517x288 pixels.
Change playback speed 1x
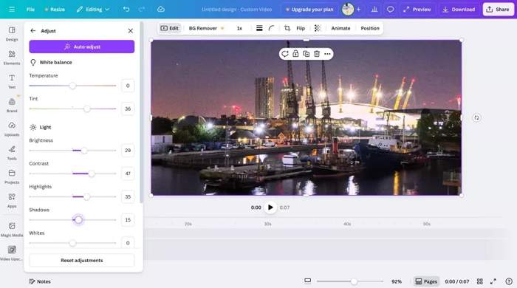click(239, 28)
